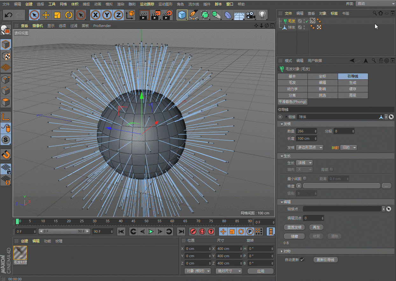Toggle X axis lock button

tap(95, 15)
